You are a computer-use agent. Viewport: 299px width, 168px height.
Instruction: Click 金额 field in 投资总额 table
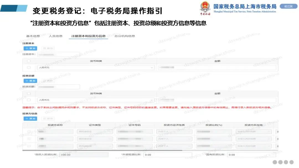pyautogui.click(x=217, y=100)
